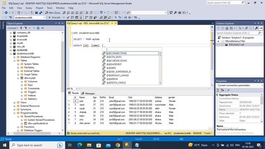Open Microsoft Edge from taskbar
Screen dimensions: 265x149
pos(80,145)
